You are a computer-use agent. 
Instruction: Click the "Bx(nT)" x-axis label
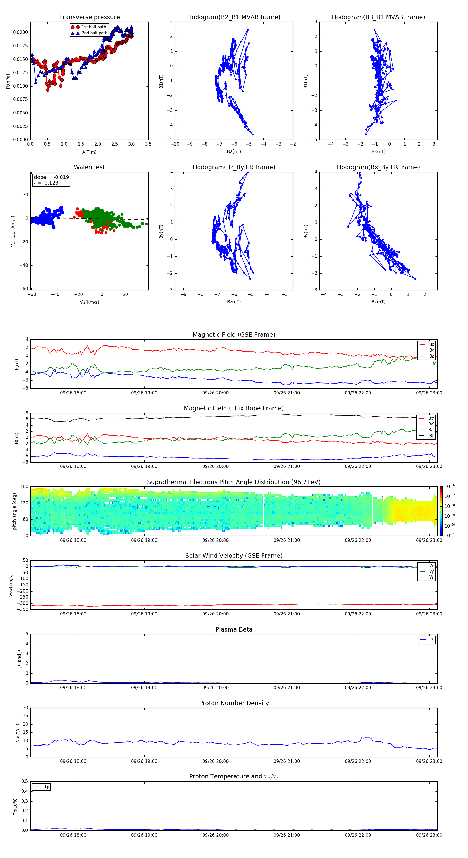(x=378, y=302)
